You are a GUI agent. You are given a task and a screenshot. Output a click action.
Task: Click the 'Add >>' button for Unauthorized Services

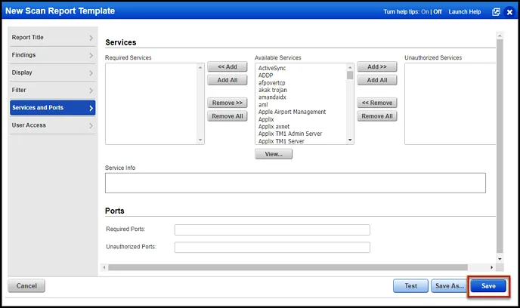point(376,66)
